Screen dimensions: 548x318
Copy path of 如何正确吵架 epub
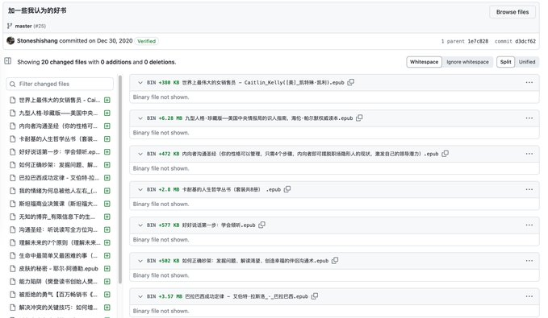335,261
